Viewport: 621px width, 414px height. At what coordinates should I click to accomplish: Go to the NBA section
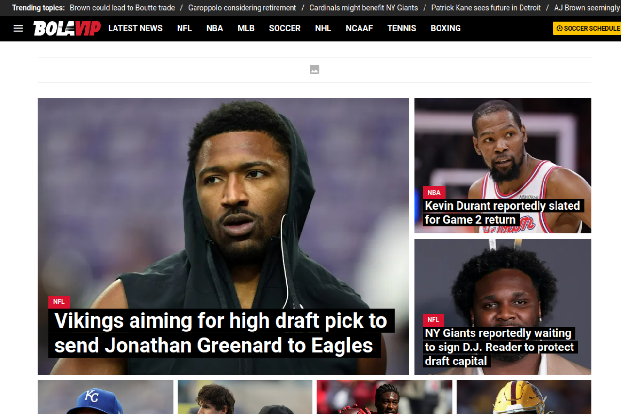214,28
